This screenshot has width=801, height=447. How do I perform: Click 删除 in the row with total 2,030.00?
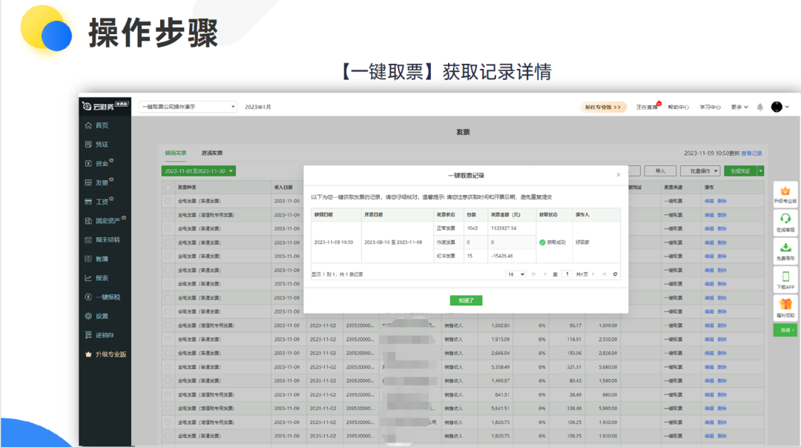pos(722,340)
